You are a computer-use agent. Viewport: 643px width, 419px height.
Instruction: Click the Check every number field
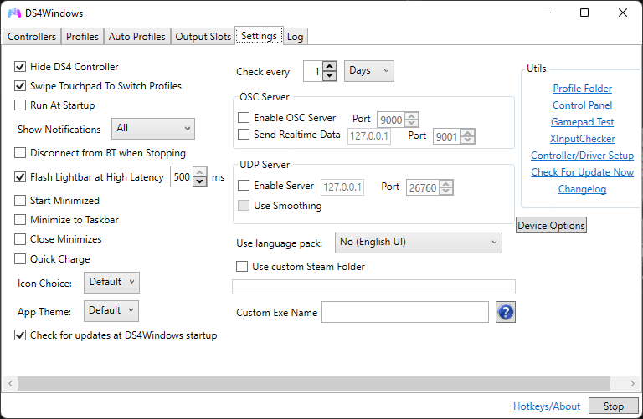(313, 71)
